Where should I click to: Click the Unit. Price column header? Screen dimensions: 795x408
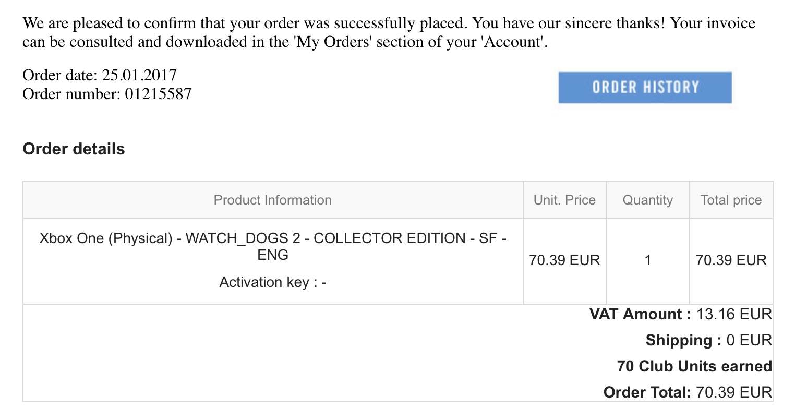[564, 200]
